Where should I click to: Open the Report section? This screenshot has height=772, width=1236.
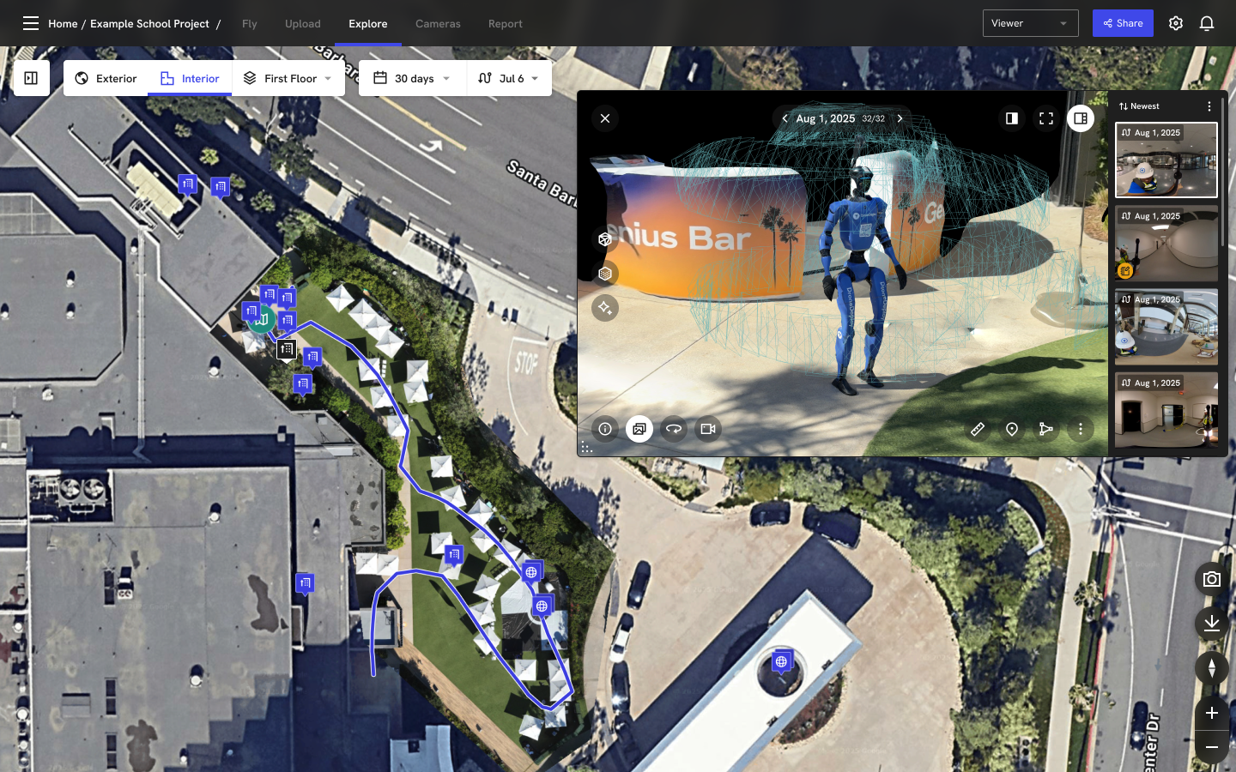tap(506, 24)
